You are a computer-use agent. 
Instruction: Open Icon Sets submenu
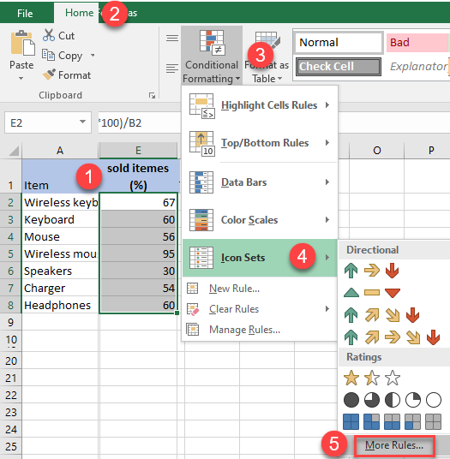260,258
